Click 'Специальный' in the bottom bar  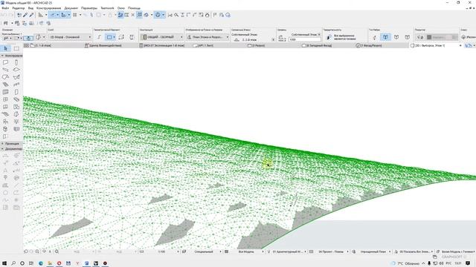click(204, 251)
